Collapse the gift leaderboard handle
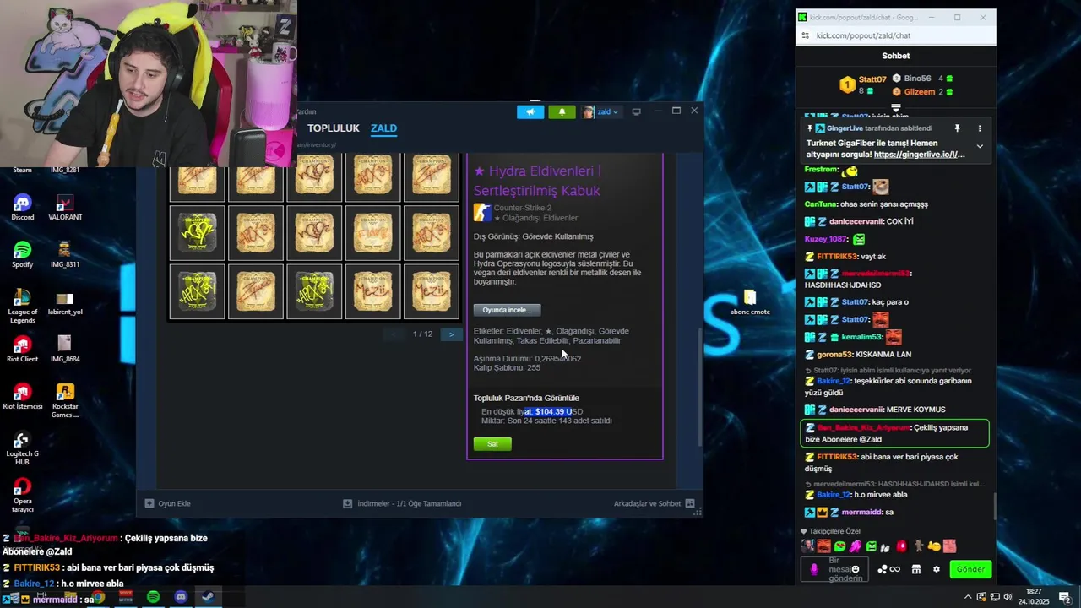 coord(896,108)
